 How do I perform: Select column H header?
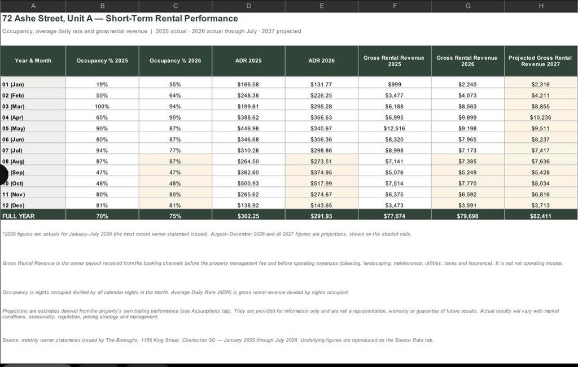[x=541, y=6]
